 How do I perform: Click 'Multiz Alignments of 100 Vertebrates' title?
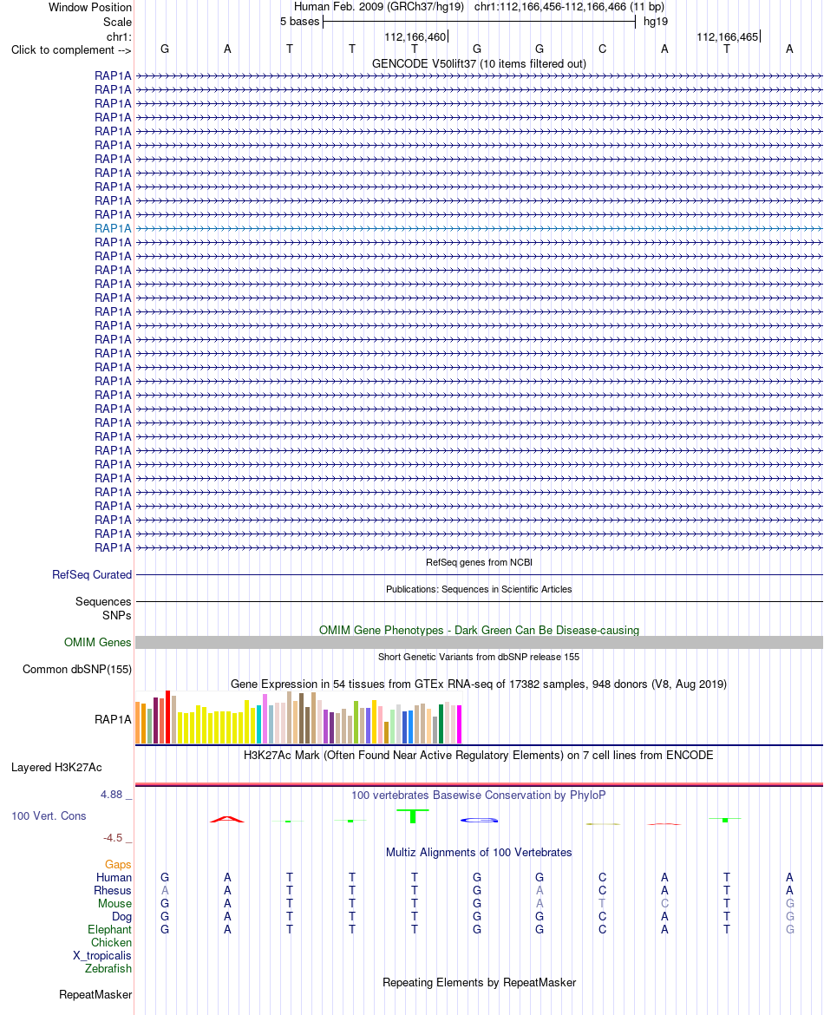[x=479, y=853]
